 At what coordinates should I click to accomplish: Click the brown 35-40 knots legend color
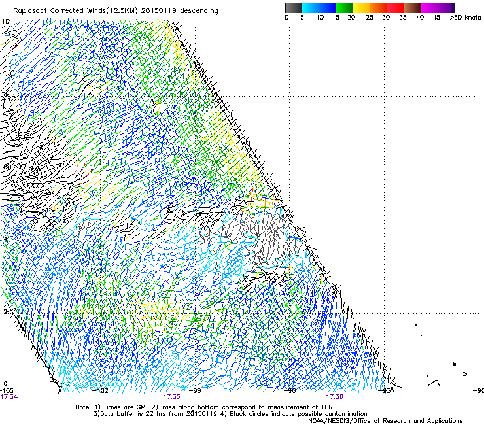(412, 8)
